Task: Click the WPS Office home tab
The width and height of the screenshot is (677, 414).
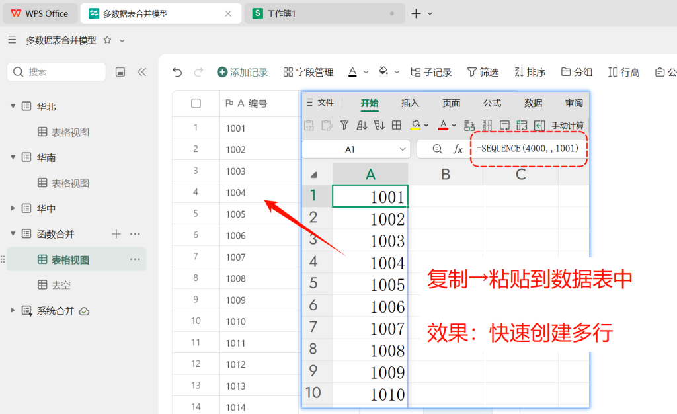Action: point(40,13)
